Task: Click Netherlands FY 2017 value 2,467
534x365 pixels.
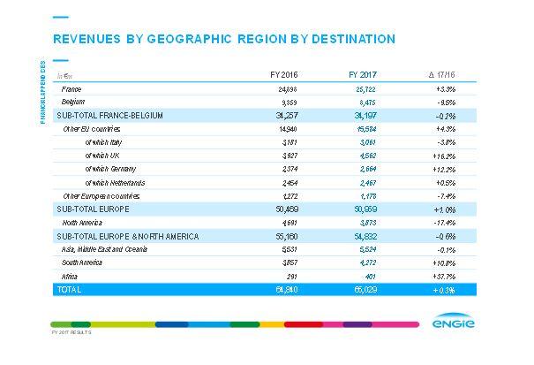Action: [368, 183]
